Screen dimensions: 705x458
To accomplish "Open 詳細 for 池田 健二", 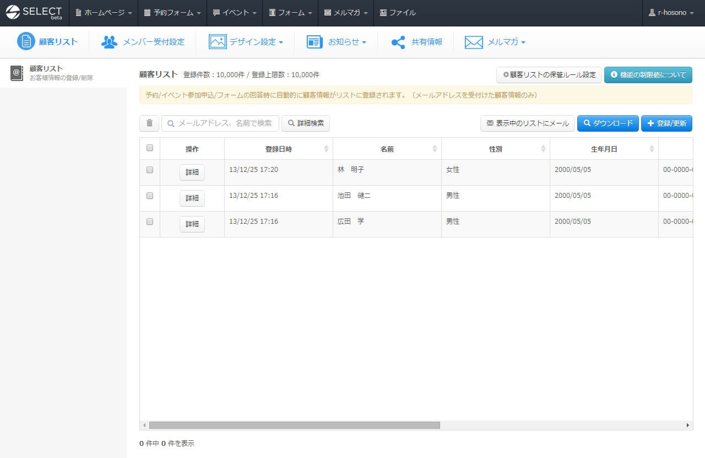I will pyautogui.click(x=192, y=198).
